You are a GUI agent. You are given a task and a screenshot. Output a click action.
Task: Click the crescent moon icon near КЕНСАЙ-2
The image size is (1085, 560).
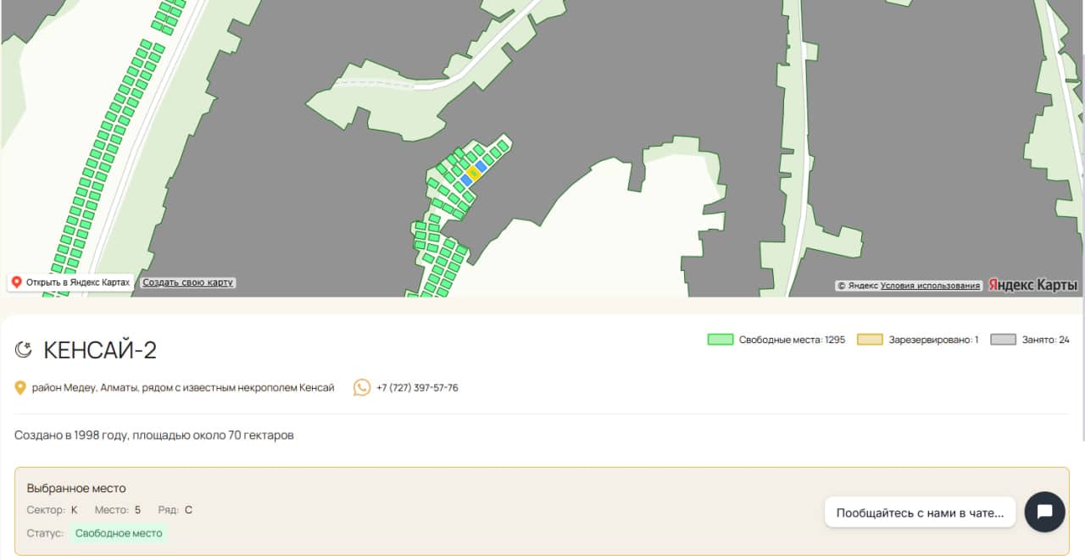pos(24,350)
